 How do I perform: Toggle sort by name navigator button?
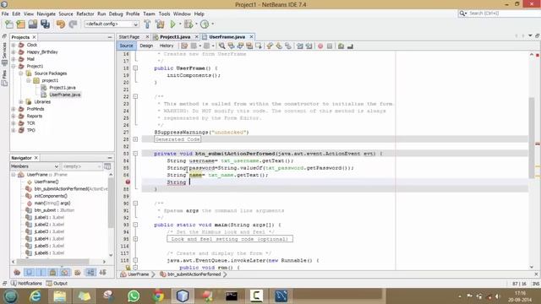90,272
